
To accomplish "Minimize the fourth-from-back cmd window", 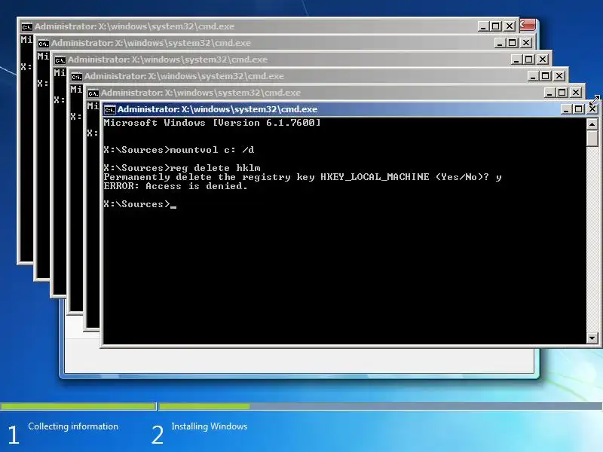I will click(x=533, y=76).
